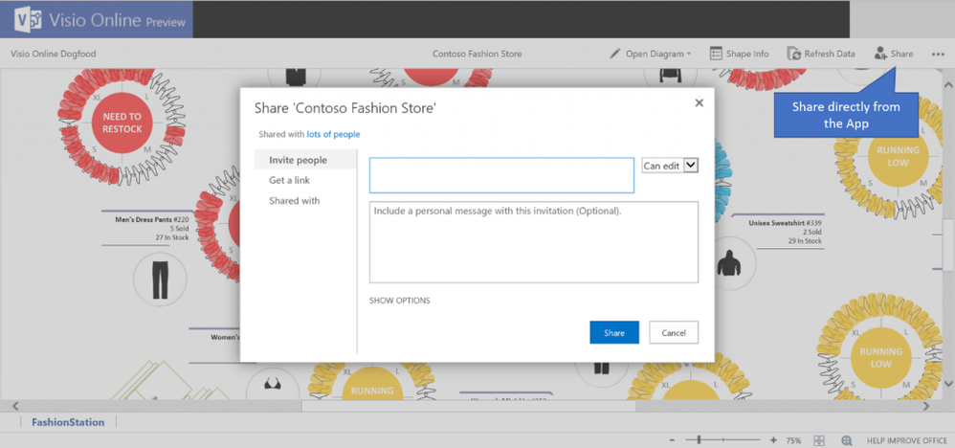Screen dimensions: 955x448
Task: Click the NEED TO RESTOCK red circle
Action: (x=122, y=123)
